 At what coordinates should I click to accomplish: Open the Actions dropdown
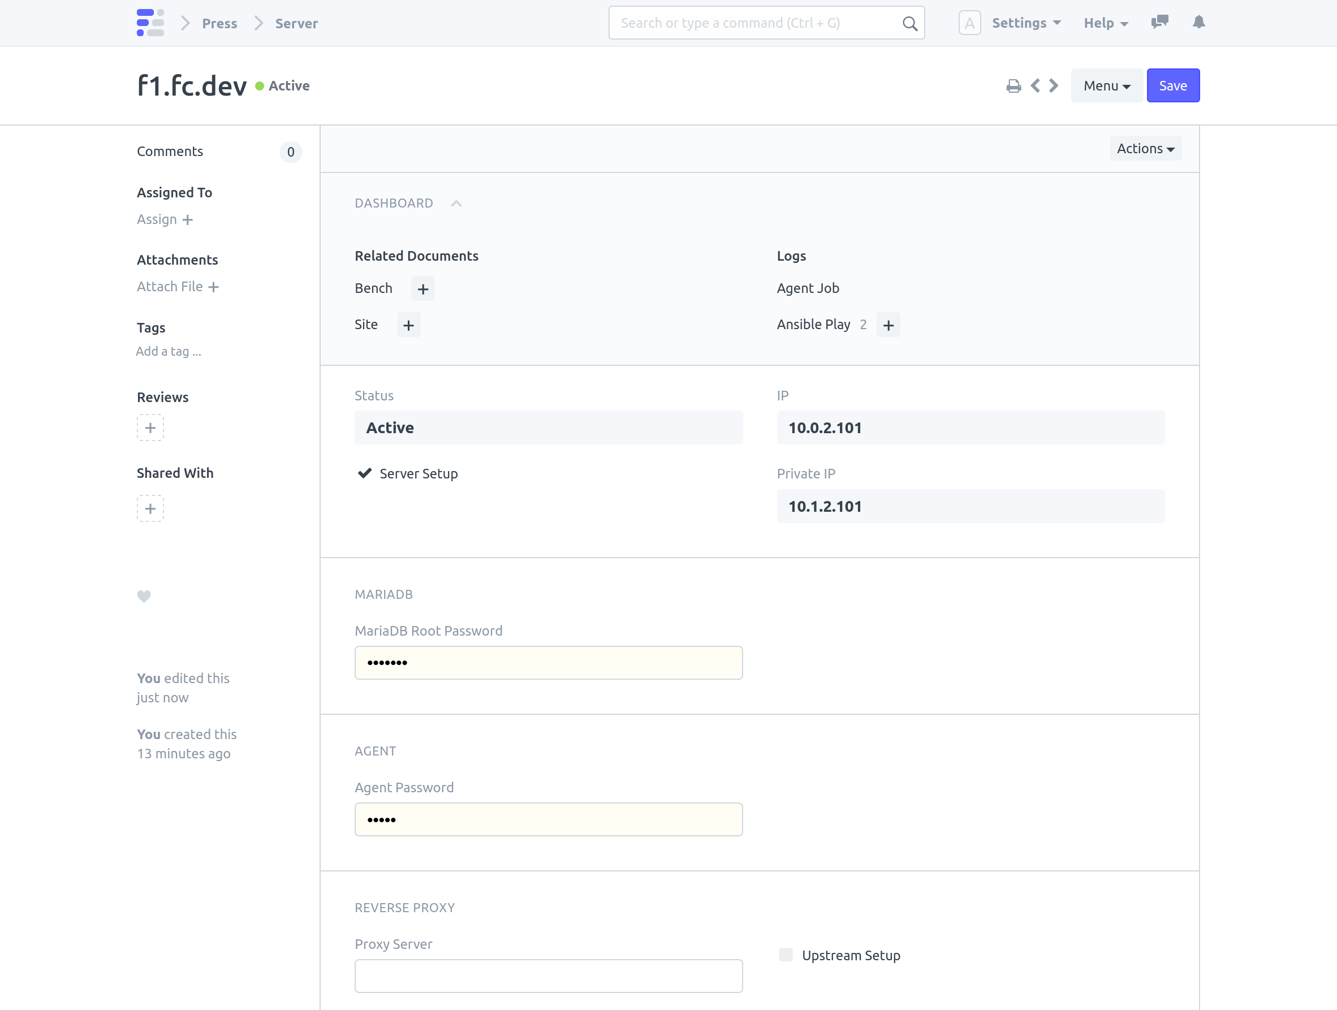point(1145,149)
